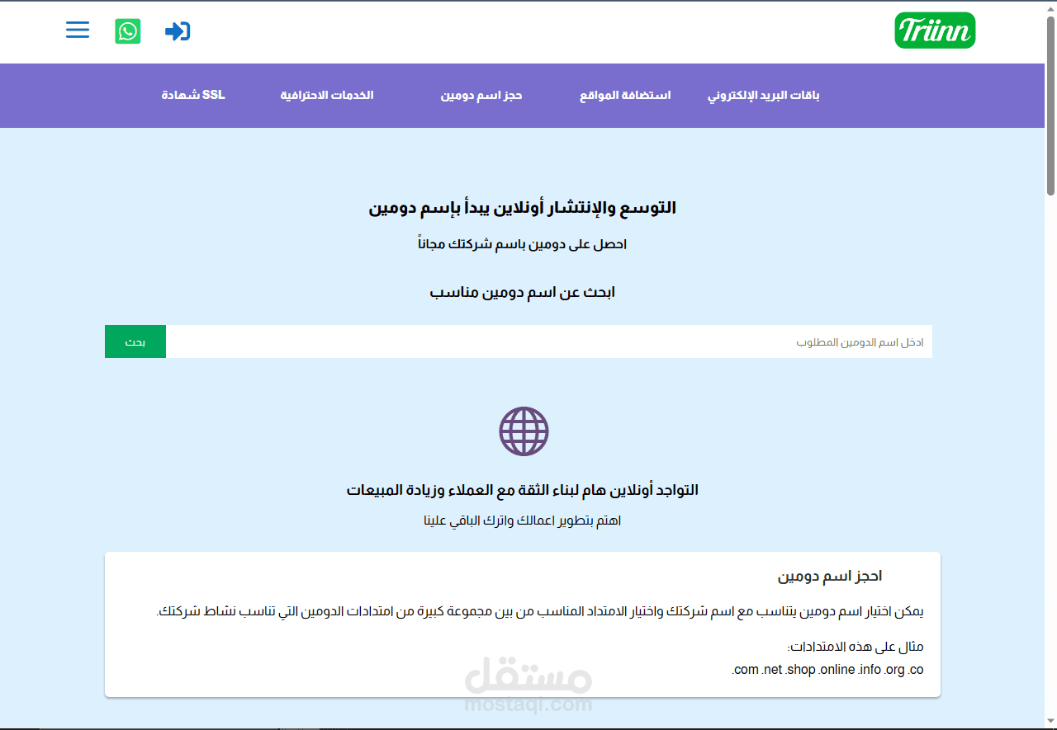Click heading التوسع والإنتشار أونلاين يبدأ بإسم دومين

coord(523,208)
